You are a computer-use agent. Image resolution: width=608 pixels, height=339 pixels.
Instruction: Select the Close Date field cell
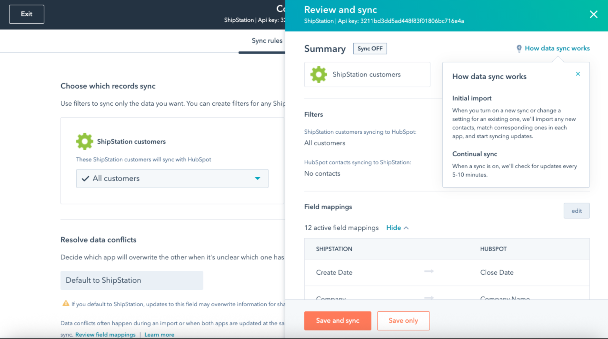[x=497, y=272]
